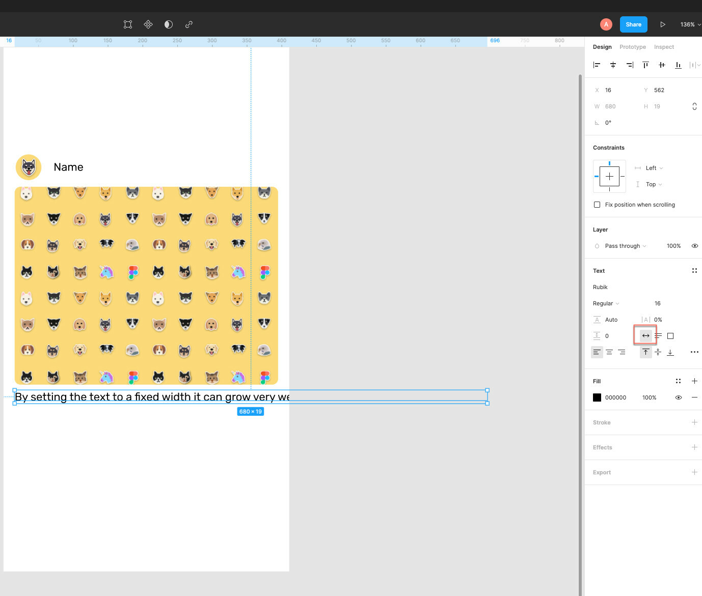Toggle layer visibility eye icon

pos(694,246)
